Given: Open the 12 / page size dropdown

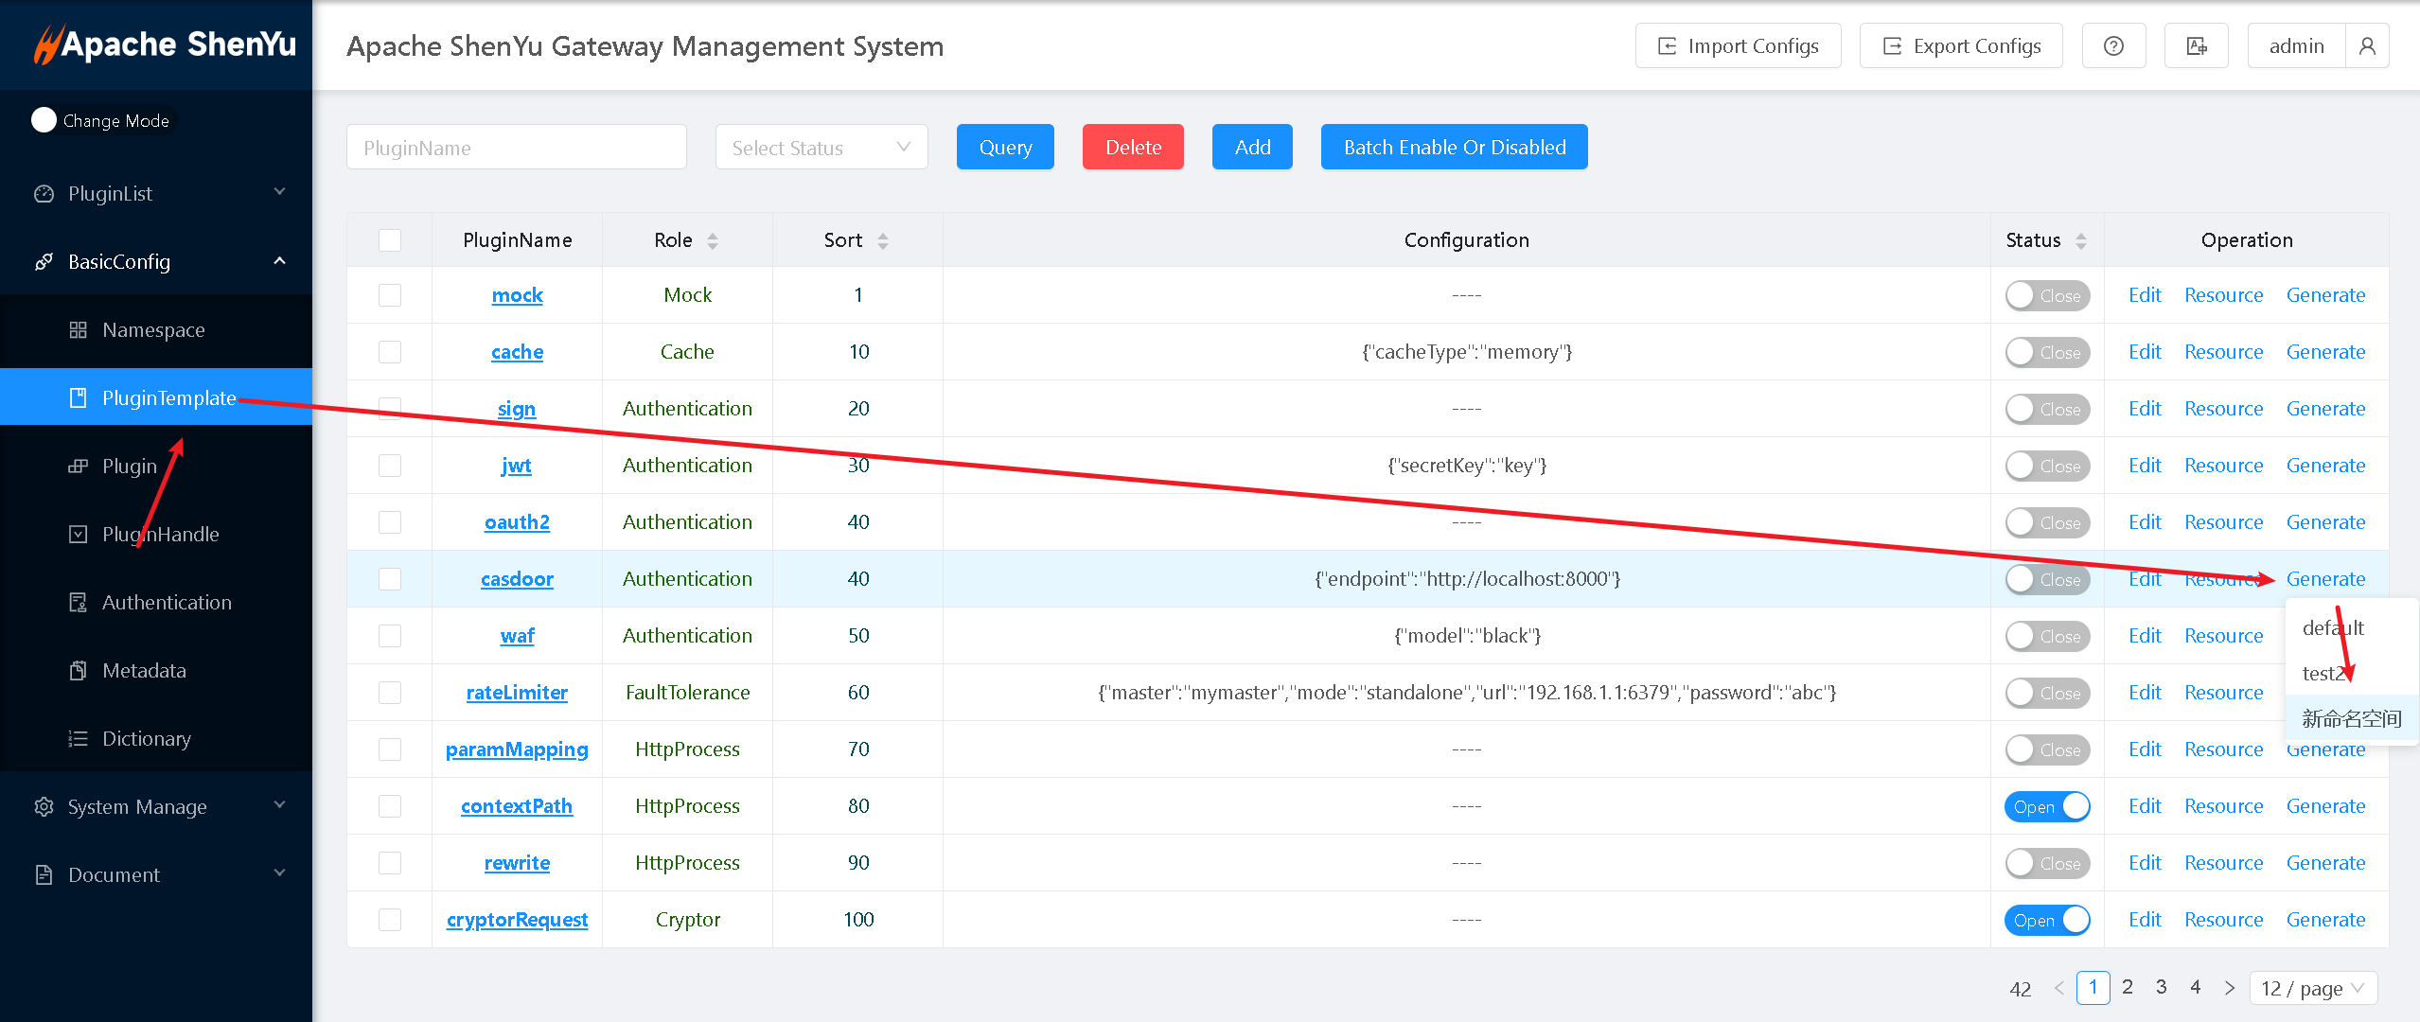Looking at the screenshot, I should (2311, 988).
